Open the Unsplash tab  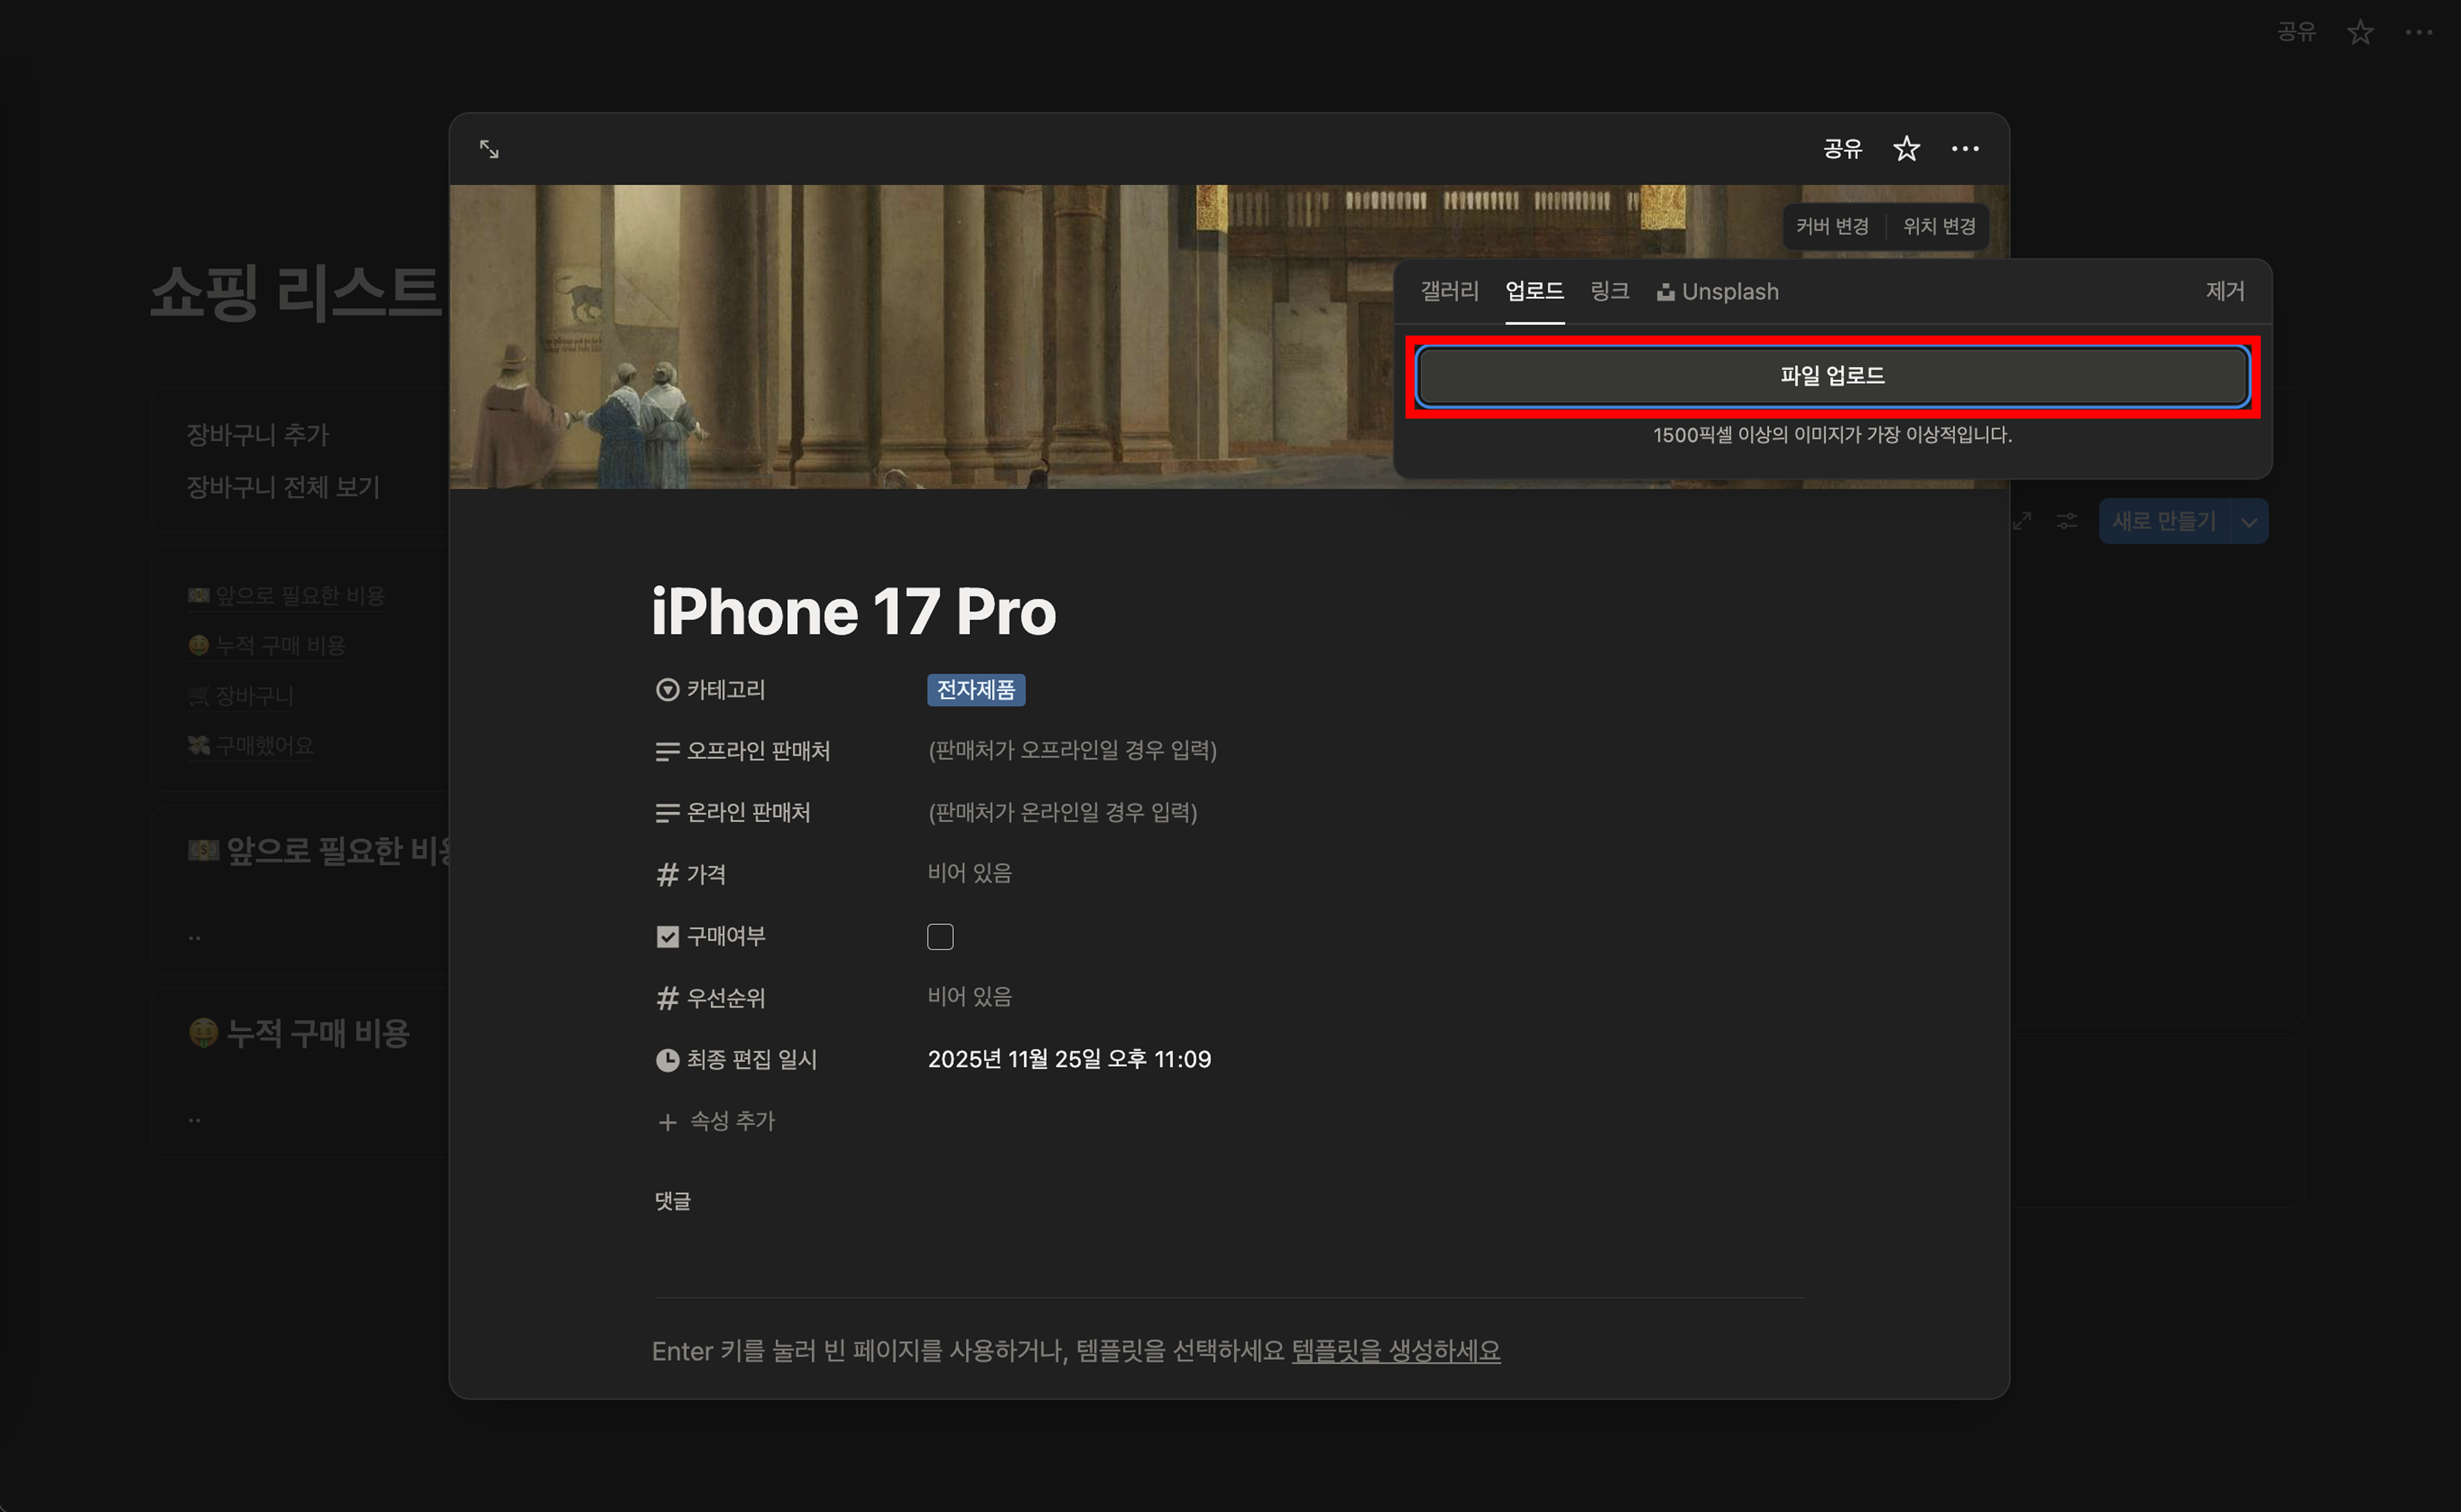click(1718, 292)
